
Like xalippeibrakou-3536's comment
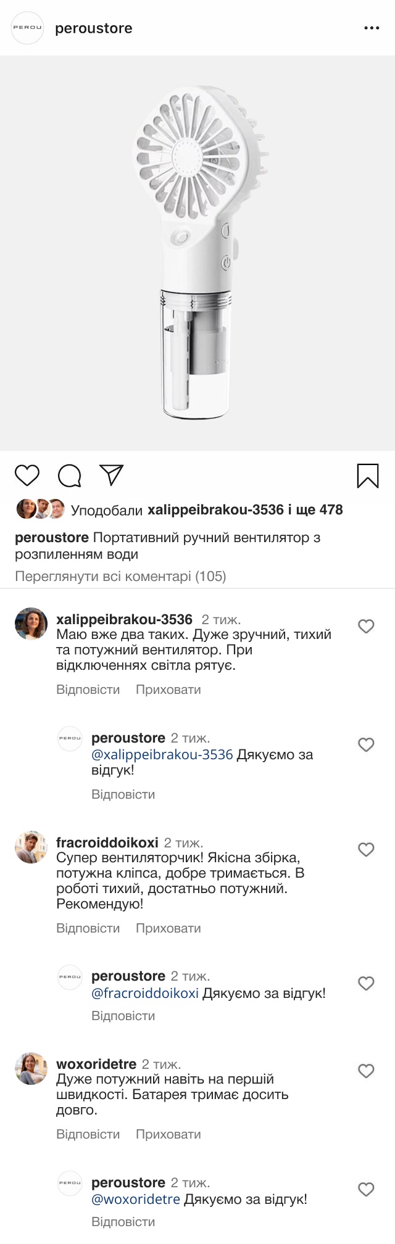click(x=366, y=627)
